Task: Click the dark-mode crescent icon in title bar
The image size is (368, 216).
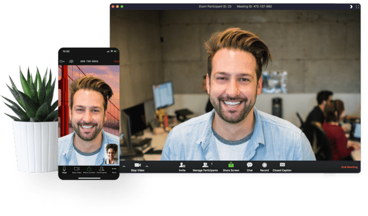Action: pyautogui.click(x=351, y=6)
